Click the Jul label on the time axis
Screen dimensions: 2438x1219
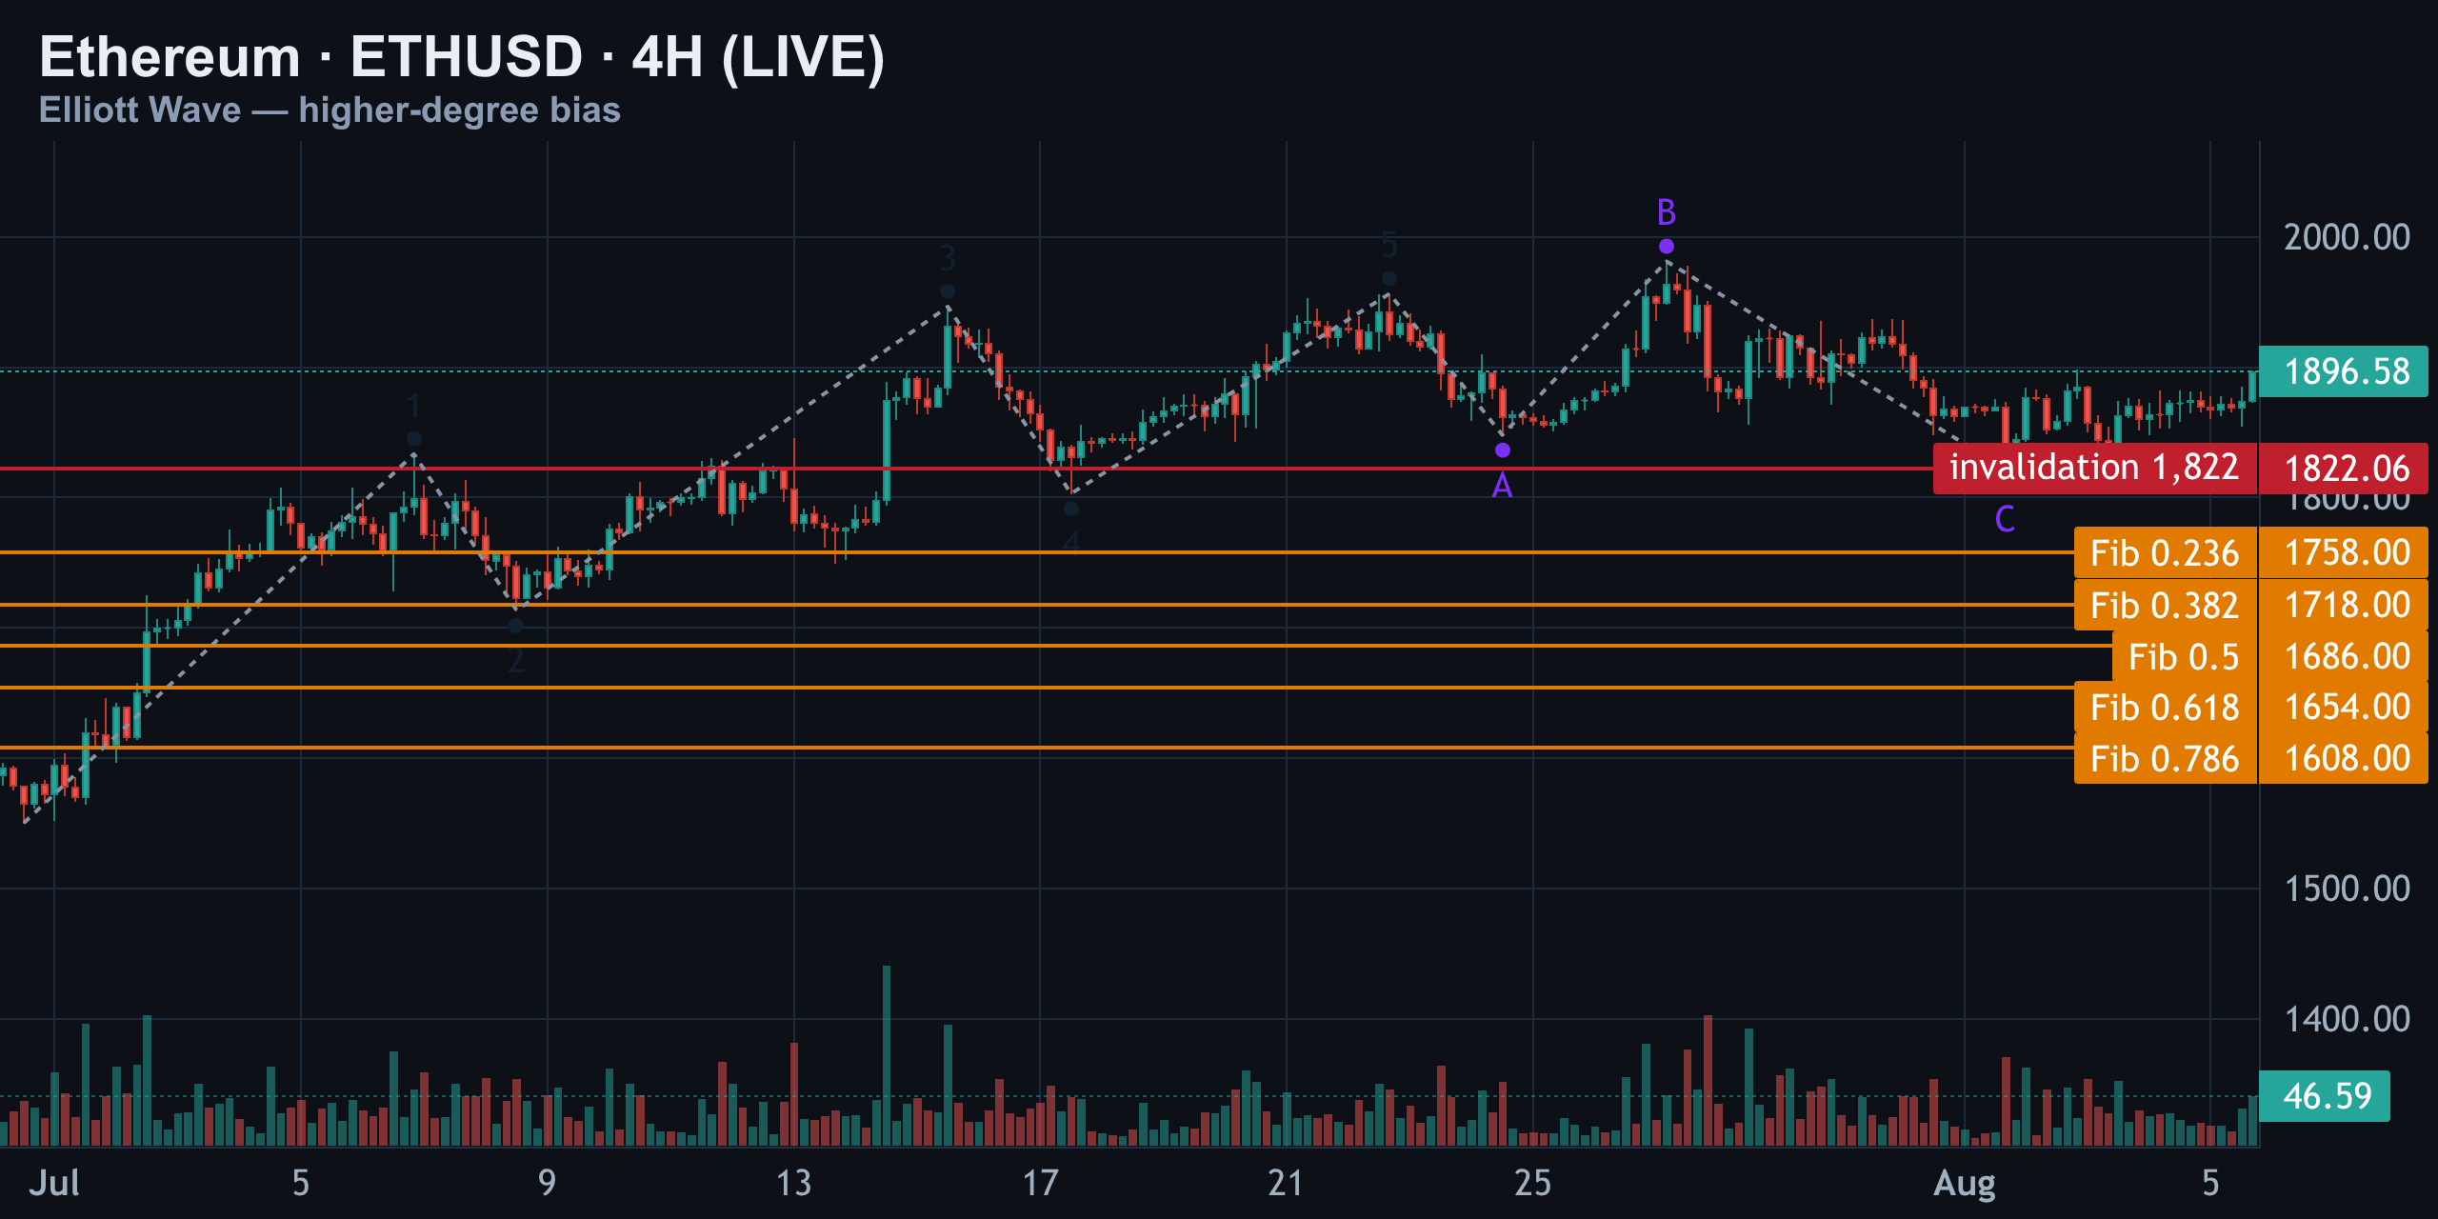point(54,1183)
